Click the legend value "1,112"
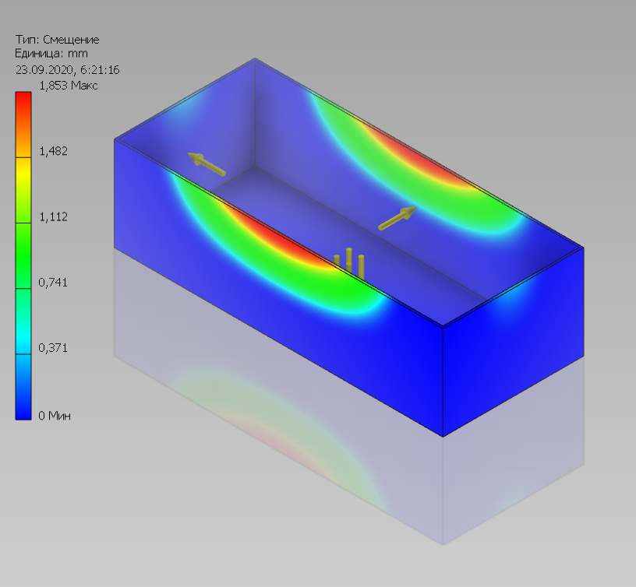This screenshot has height=587, width=636. (x=53, y=216)
